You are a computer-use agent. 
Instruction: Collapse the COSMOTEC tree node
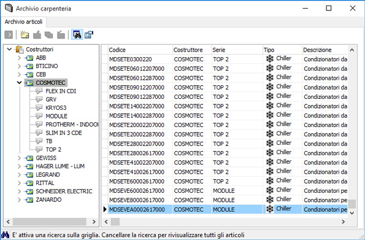tap(19, 82)
